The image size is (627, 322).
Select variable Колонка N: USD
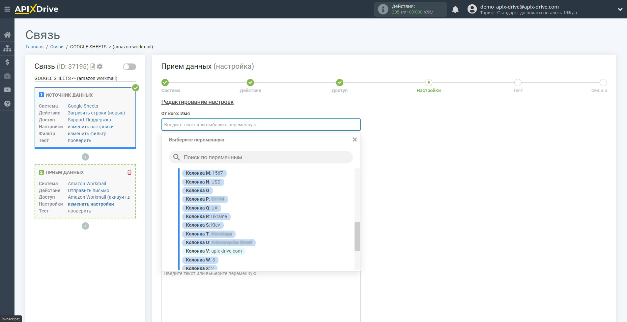pyautogui.click(x=203, y=182)
